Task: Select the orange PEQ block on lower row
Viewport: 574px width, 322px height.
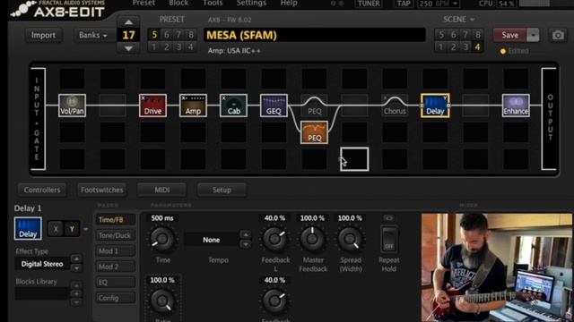Action: pyautogui.click(x=314, y=132)
